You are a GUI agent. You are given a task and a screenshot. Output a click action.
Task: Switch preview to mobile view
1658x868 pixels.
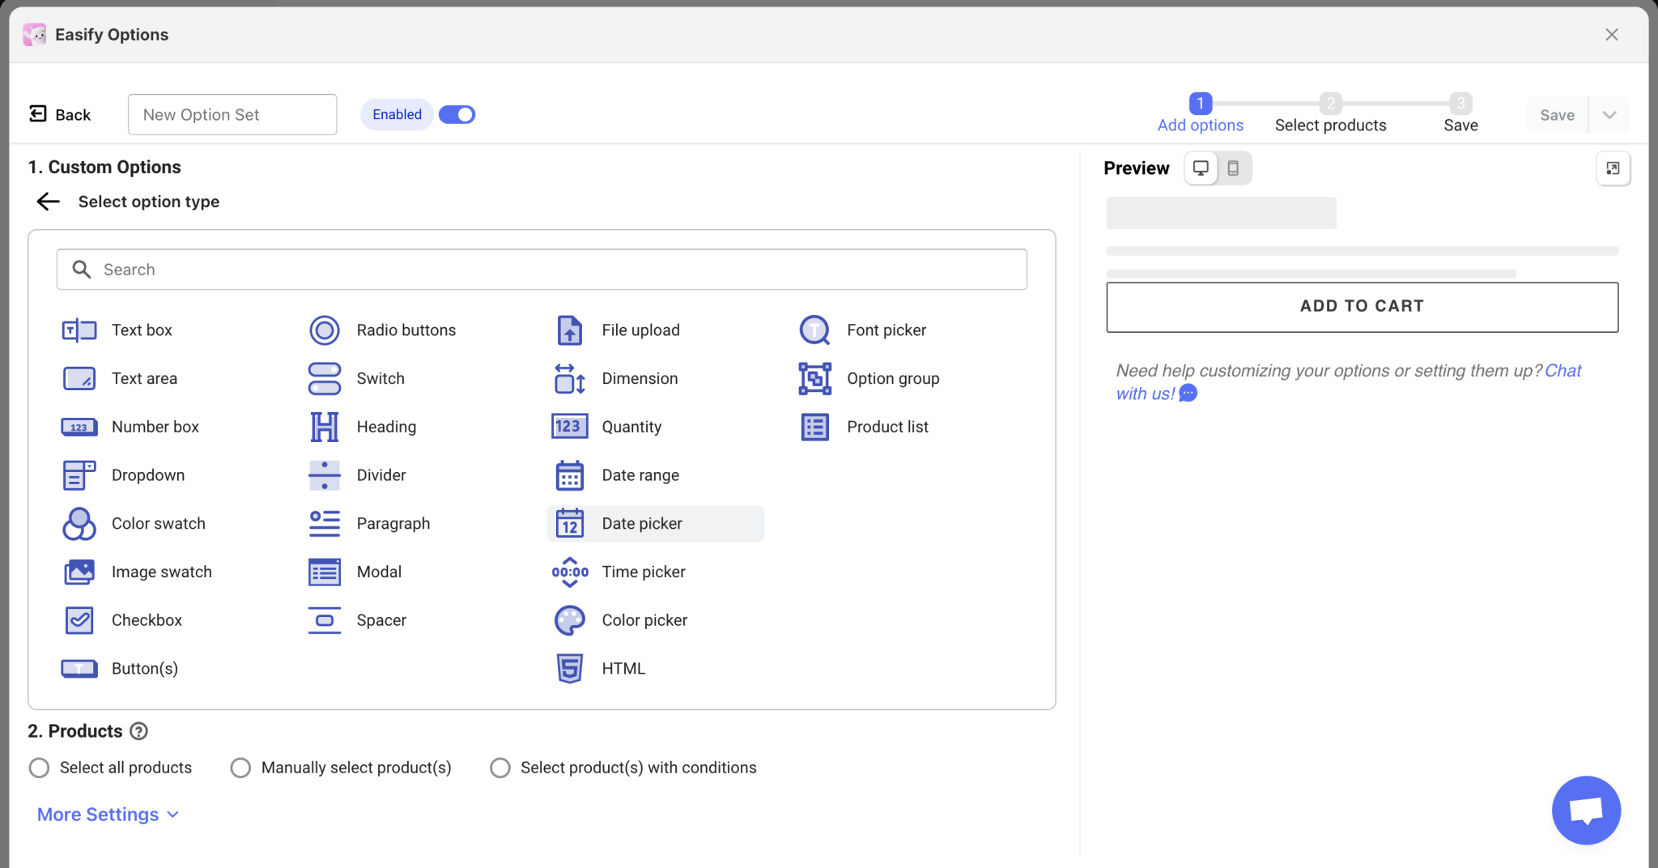click(1233, 168)
